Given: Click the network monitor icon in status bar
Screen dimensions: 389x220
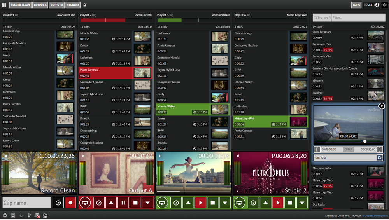Looking at the screenshot, I should [x=45, y=215].
